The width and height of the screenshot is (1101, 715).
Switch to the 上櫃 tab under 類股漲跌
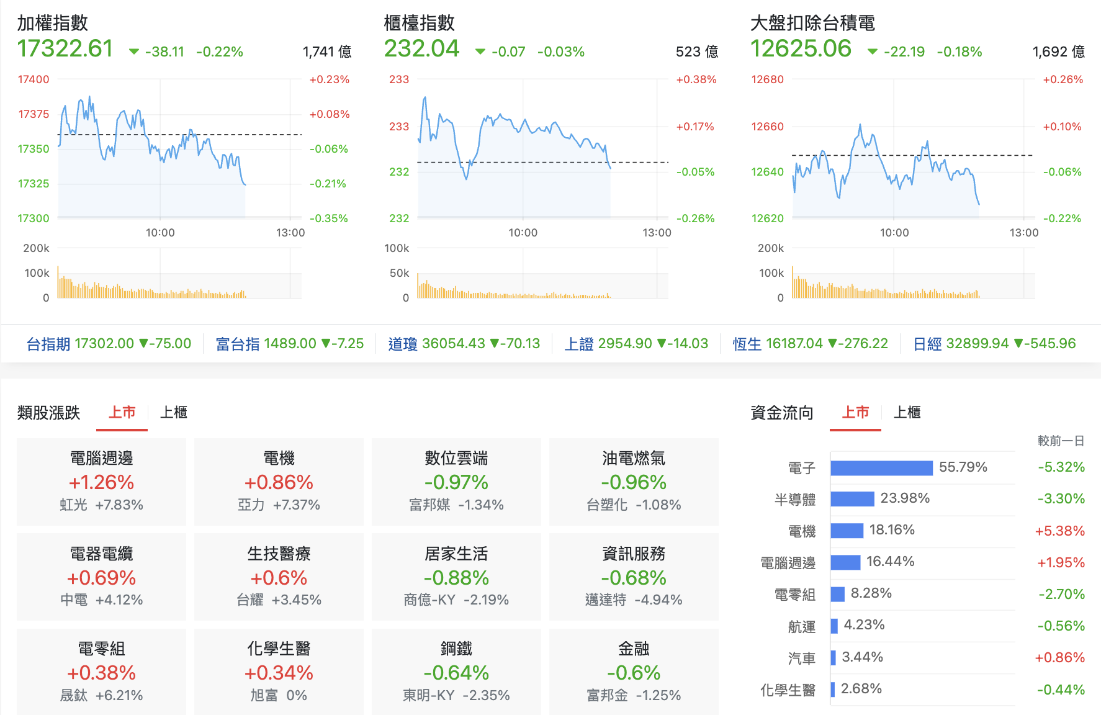click(174, 413)
